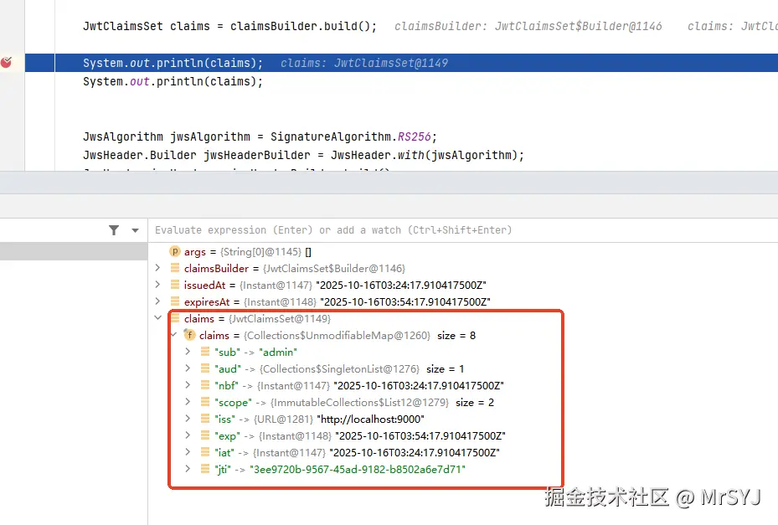The width and height of the screenshot is (778, 525).
Task: Click the entry icon beside "jti"
Action: pyautogui.click(x=205, y=468)
